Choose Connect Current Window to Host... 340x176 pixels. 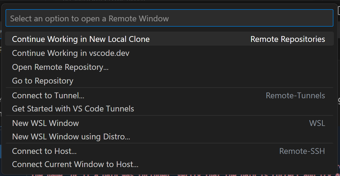tap(169, 164)
